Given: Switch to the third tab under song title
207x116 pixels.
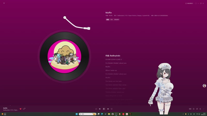Looking at the screenshot, I should coord(117,20).
